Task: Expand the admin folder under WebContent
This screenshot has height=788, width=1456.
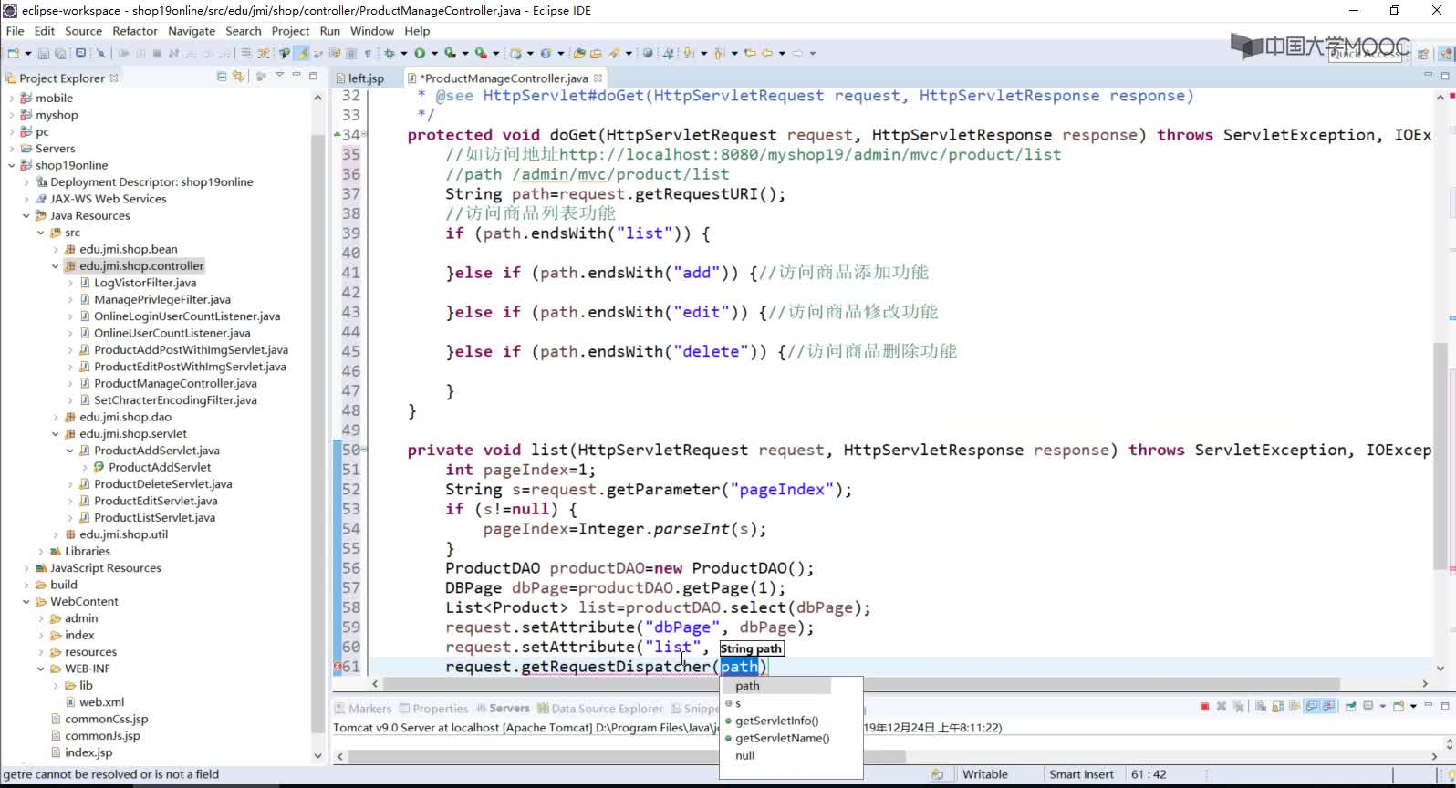Action: (x=41, y=618)
